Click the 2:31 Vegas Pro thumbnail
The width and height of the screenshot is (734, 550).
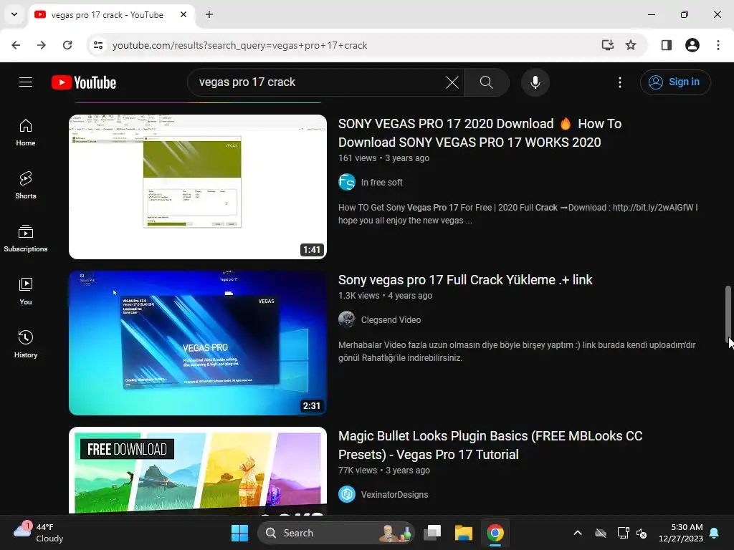coord(198,343)
